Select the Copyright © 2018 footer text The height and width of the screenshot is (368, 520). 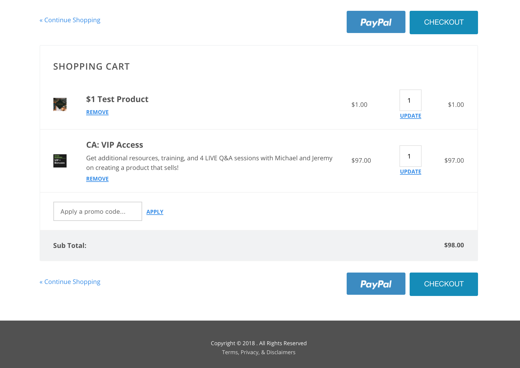click(x=259, y=343)
